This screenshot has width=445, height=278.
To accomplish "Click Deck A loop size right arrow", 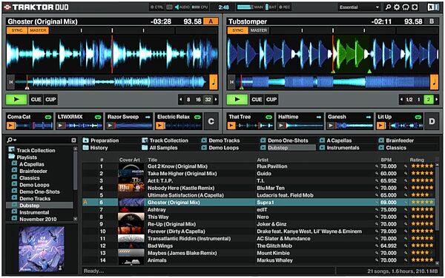I will click(216, 100).
